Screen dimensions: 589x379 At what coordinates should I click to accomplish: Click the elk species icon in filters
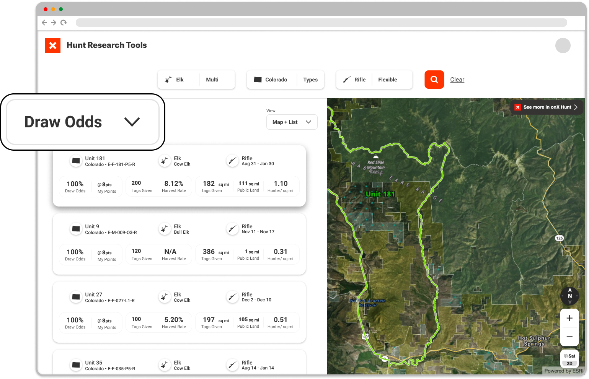(x=168, y=80)
